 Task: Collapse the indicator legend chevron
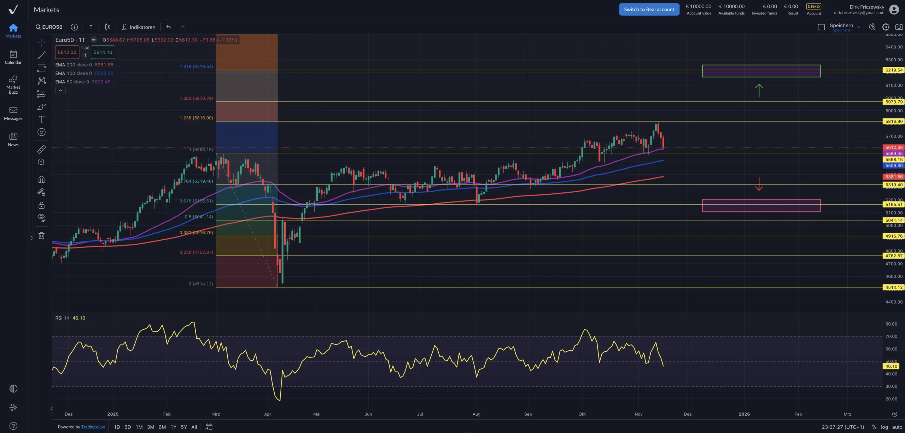[x=60, y=90]
